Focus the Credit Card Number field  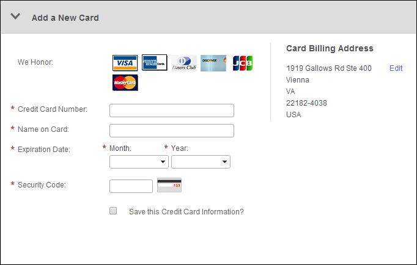pyautogui.click(x=172, y=111)
